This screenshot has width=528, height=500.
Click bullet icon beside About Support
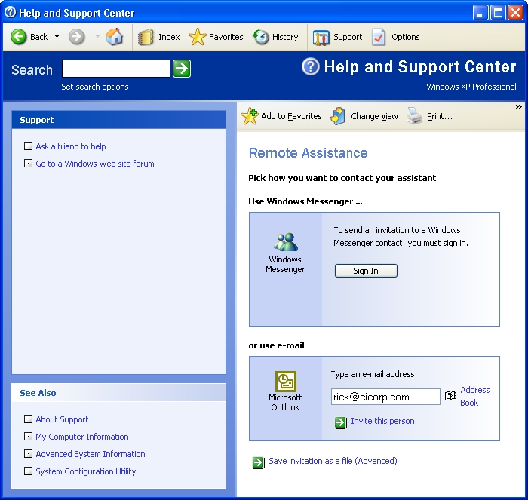click(29, 419)
